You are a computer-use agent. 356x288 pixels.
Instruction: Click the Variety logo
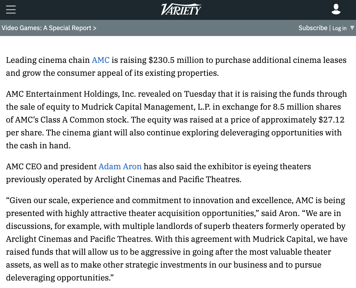tap(181, 10)
